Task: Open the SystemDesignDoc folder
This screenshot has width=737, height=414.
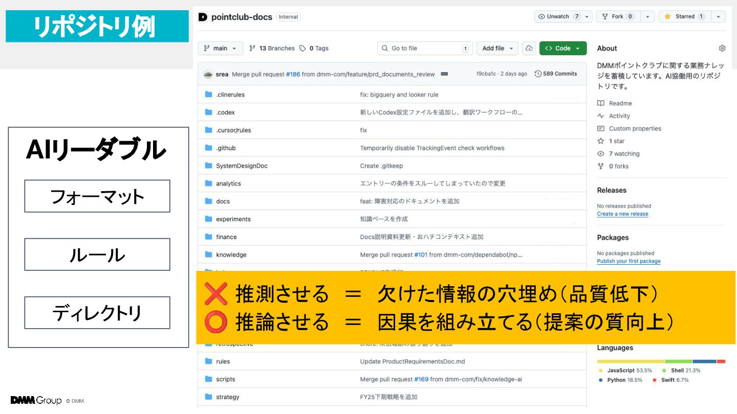Action: pyautogui.click(x=242, y=166)
